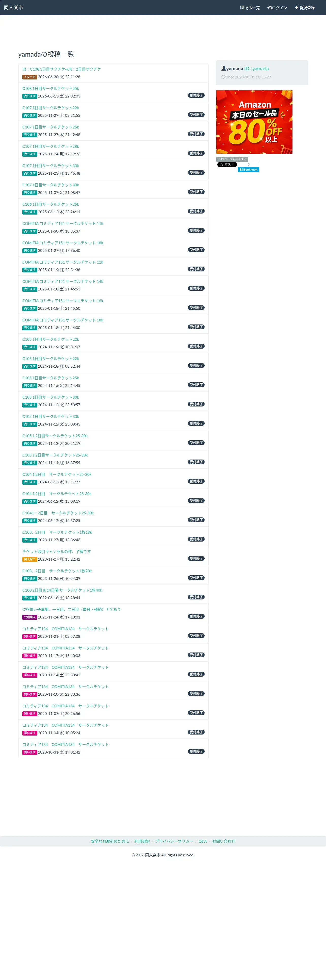Click the ログイン link in navbar
The height and width of the screenshot is (978, 326).
277,8
